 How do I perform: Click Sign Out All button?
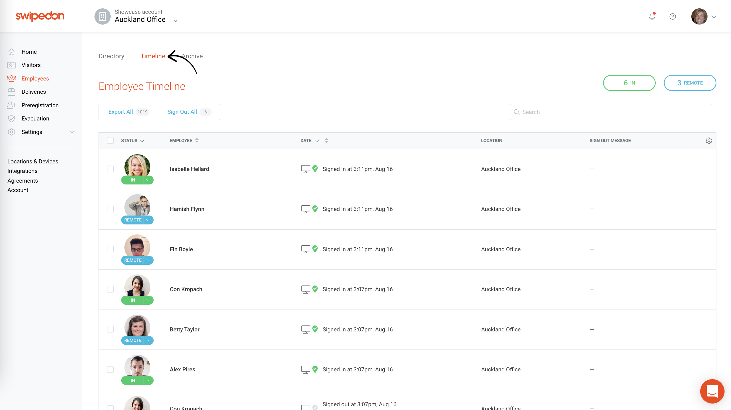[x=189, y=112]
